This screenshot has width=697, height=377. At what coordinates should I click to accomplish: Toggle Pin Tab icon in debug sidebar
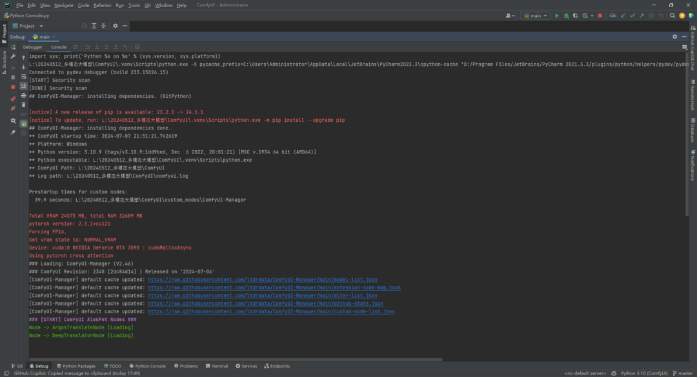(13, 132)
